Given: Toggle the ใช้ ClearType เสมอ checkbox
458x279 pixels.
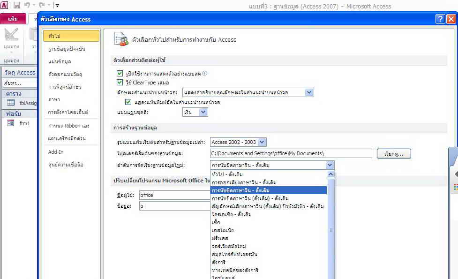Looking at the screenshot, I should 120,83.
